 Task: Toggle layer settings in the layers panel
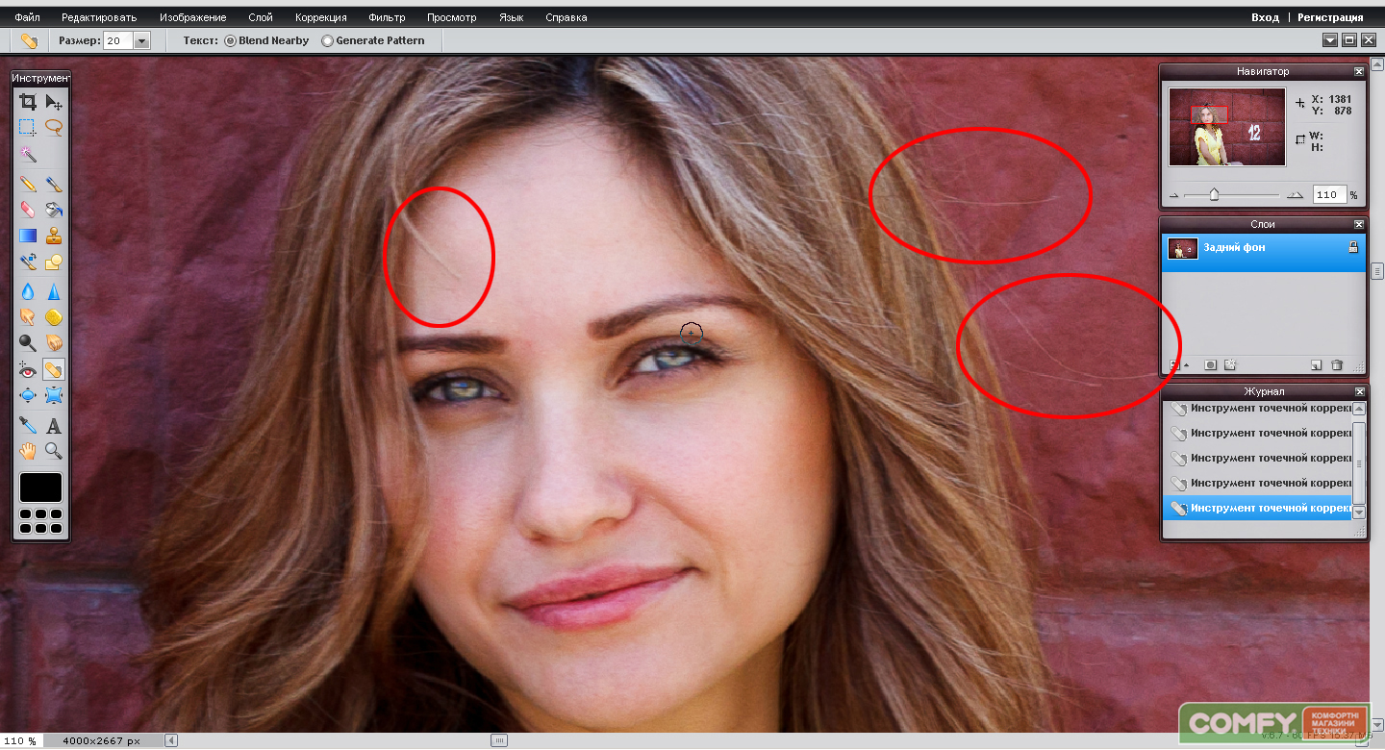1176,365
